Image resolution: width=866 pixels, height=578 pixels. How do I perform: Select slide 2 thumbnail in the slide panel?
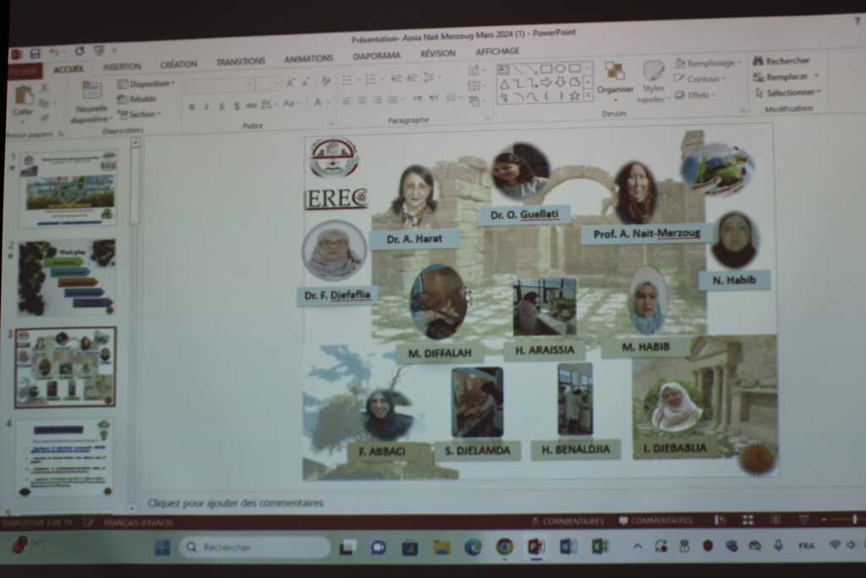coord(66,278)
